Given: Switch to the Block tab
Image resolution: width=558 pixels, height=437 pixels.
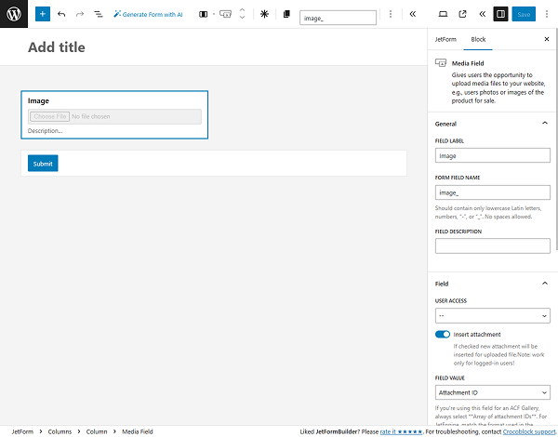Looking at the screenshot, I should coord(478,39).
